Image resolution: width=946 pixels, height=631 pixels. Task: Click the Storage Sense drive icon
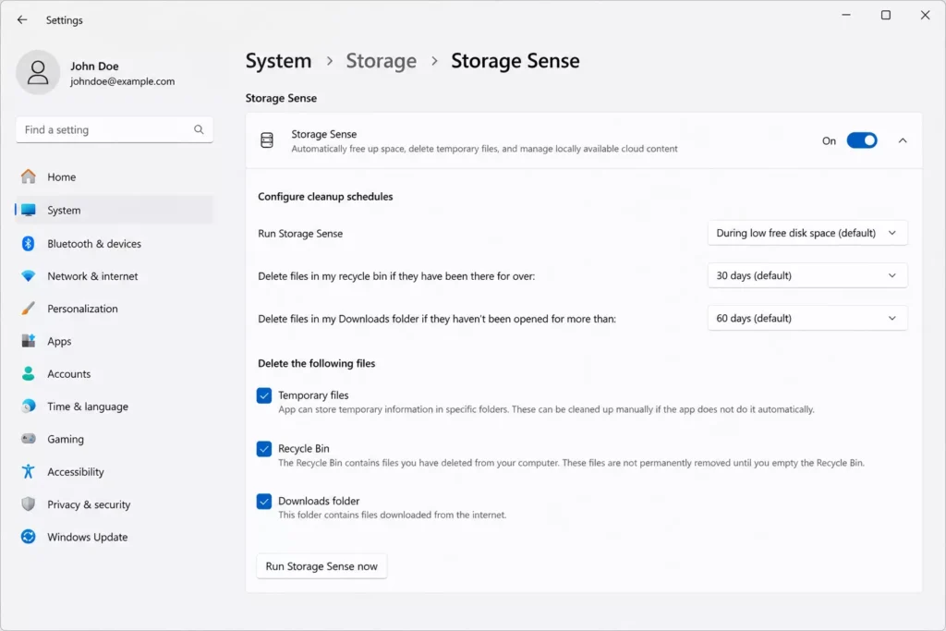tap(267, 140)
